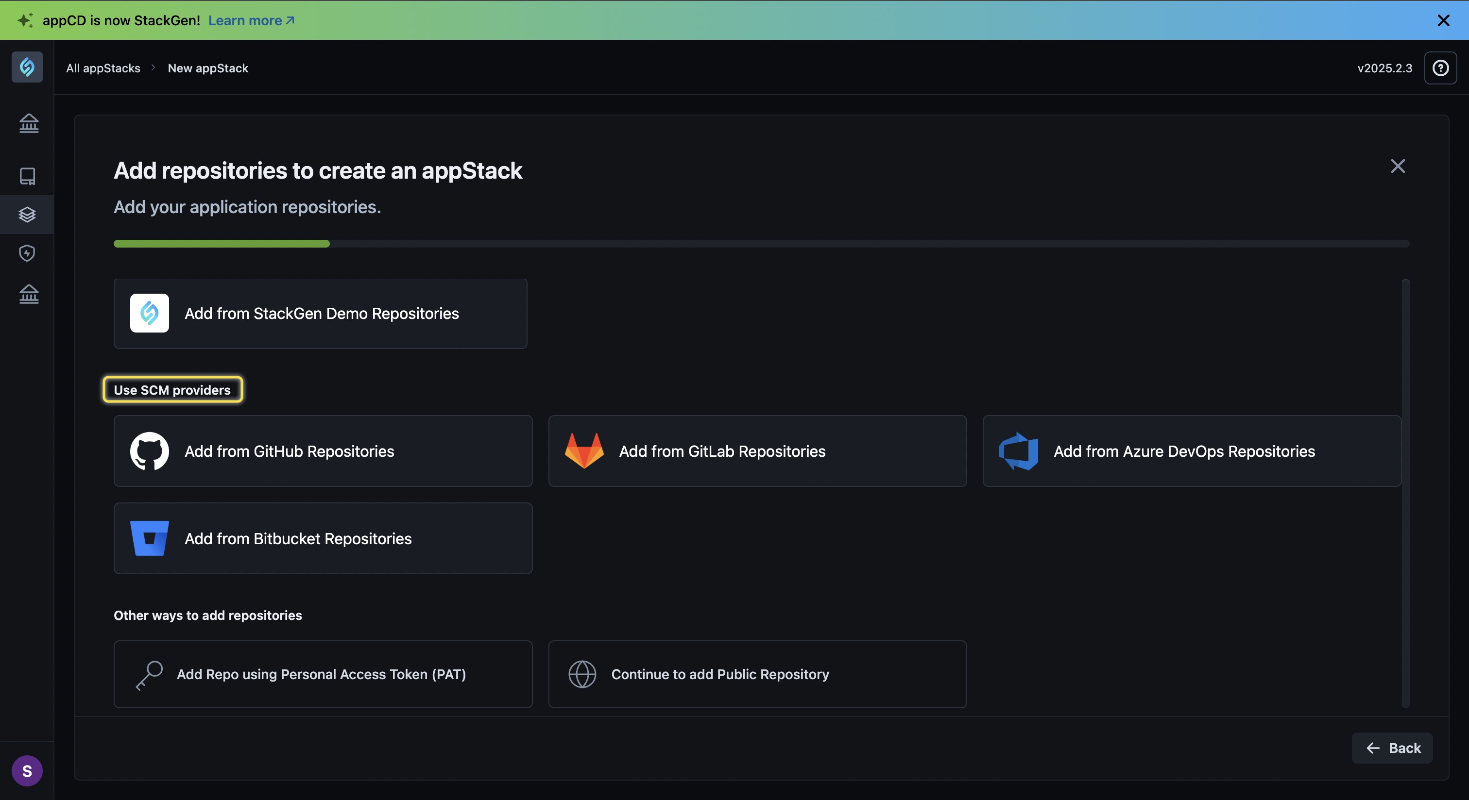1469x800 pixels.
Task: Close the Add repositories dialog
Action: [1398, 166]
